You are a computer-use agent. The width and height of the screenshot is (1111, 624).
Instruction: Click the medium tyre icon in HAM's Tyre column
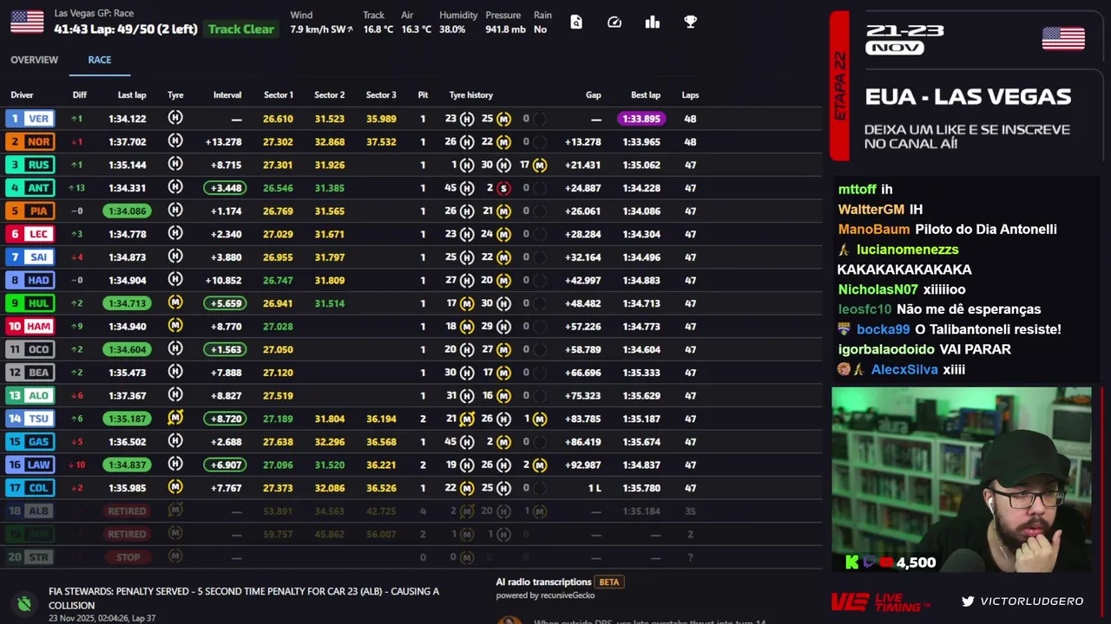coord(175,326)
